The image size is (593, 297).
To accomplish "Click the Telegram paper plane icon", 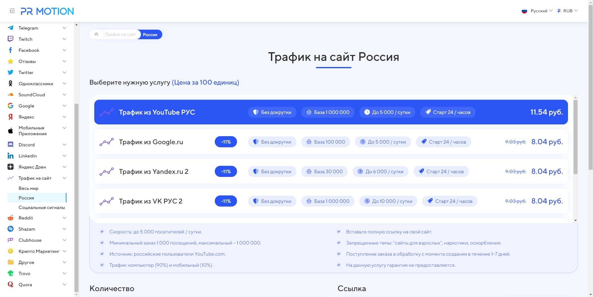I will coord(11,28).
